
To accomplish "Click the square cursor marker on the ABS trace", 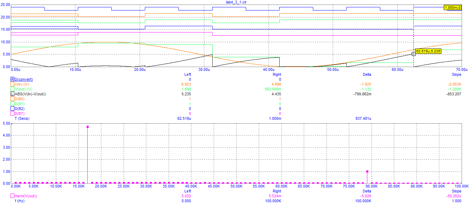I will (413, 54).
